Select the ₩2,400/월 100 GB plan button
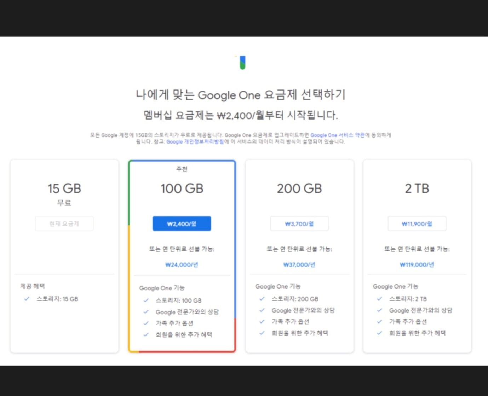Screen dimensions: 488x396 coord(182,223)
